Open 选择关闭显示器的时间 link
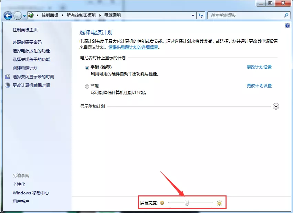 coord(33,77)
